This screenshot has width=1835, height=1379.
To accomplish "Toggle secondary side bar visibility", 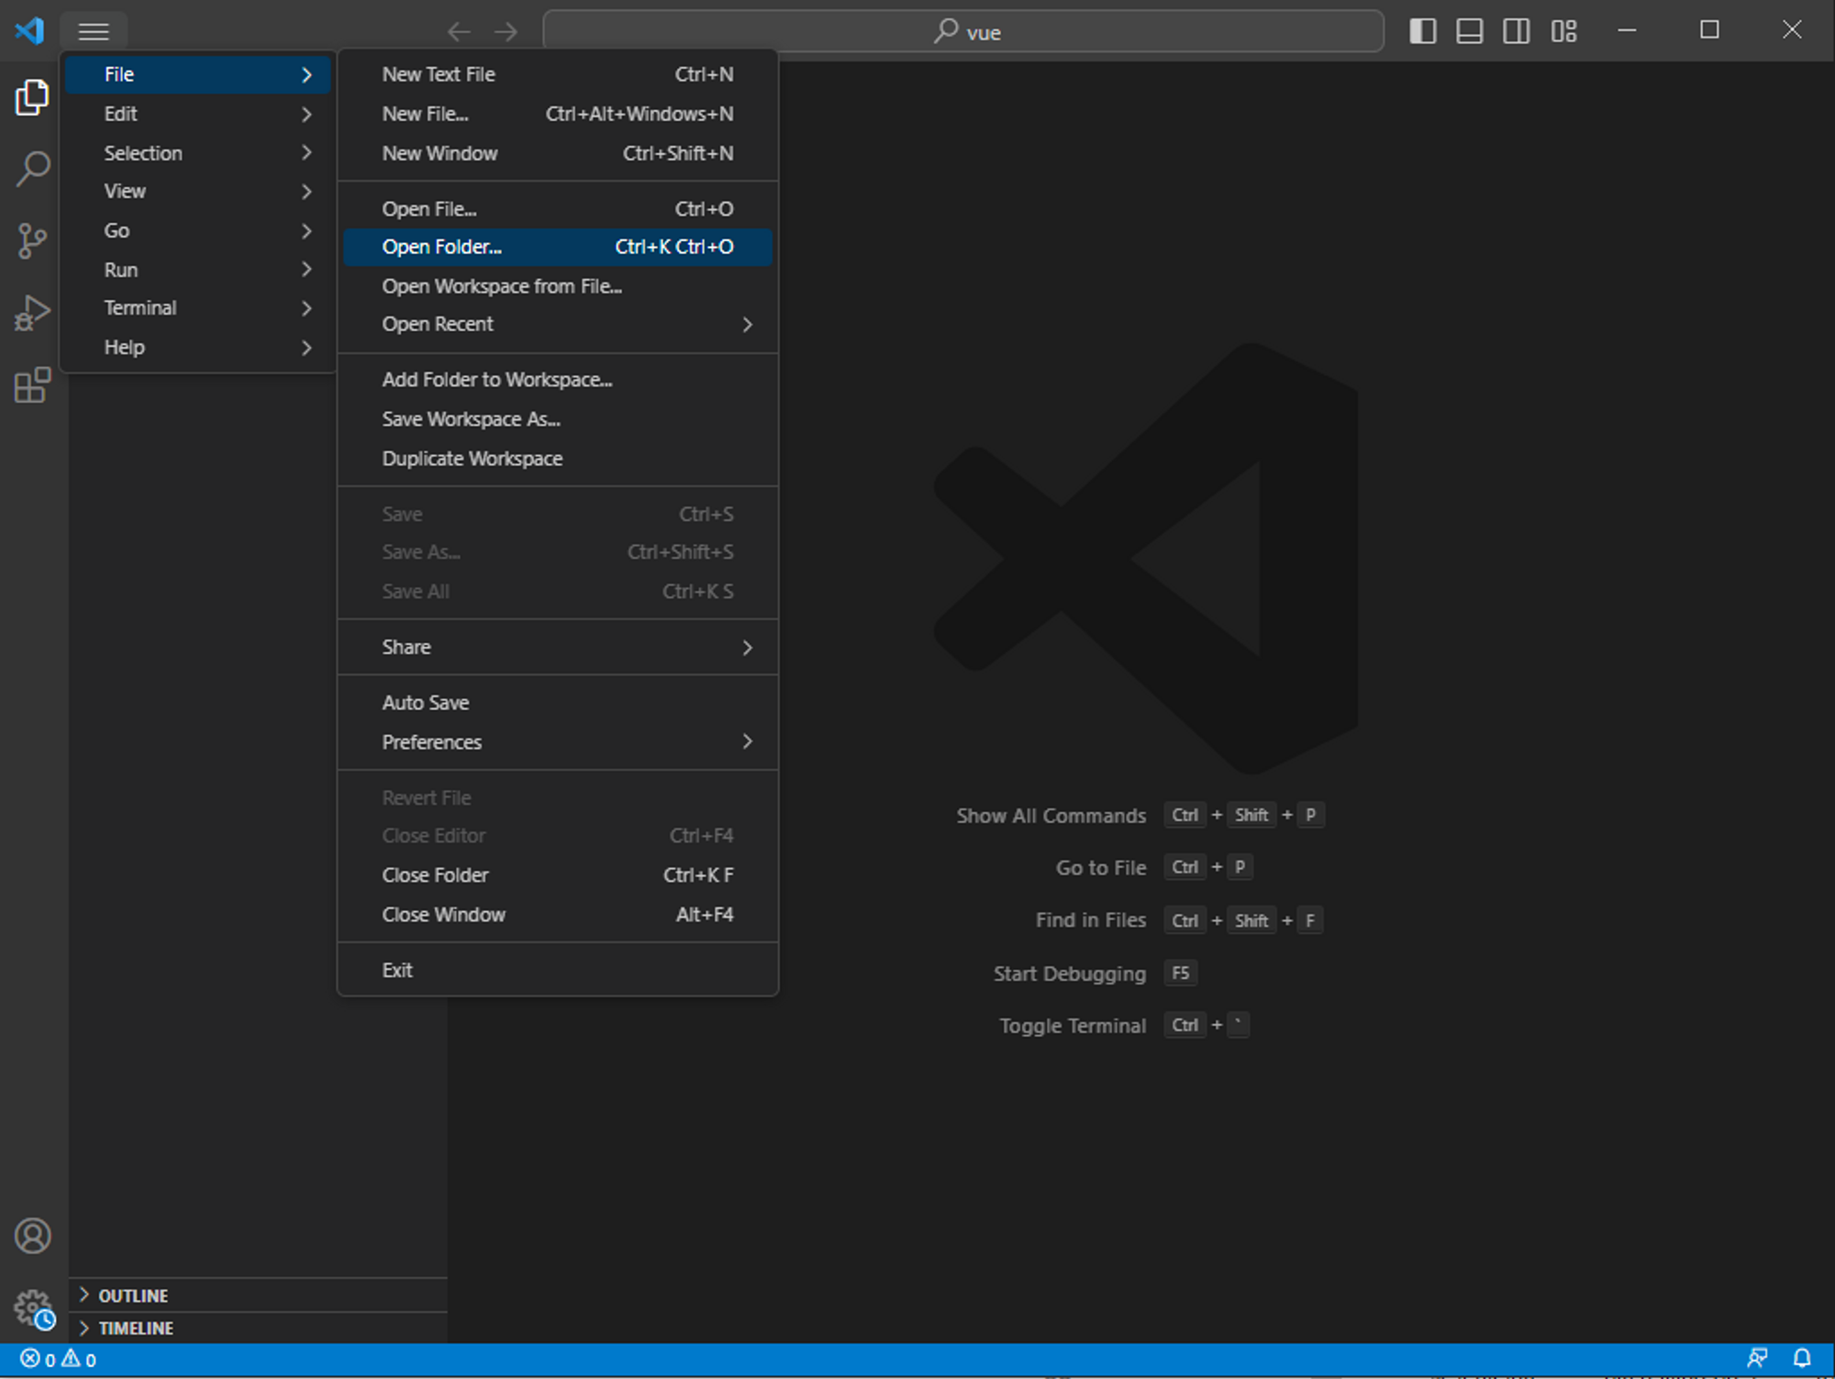I will pos(1517,31).
